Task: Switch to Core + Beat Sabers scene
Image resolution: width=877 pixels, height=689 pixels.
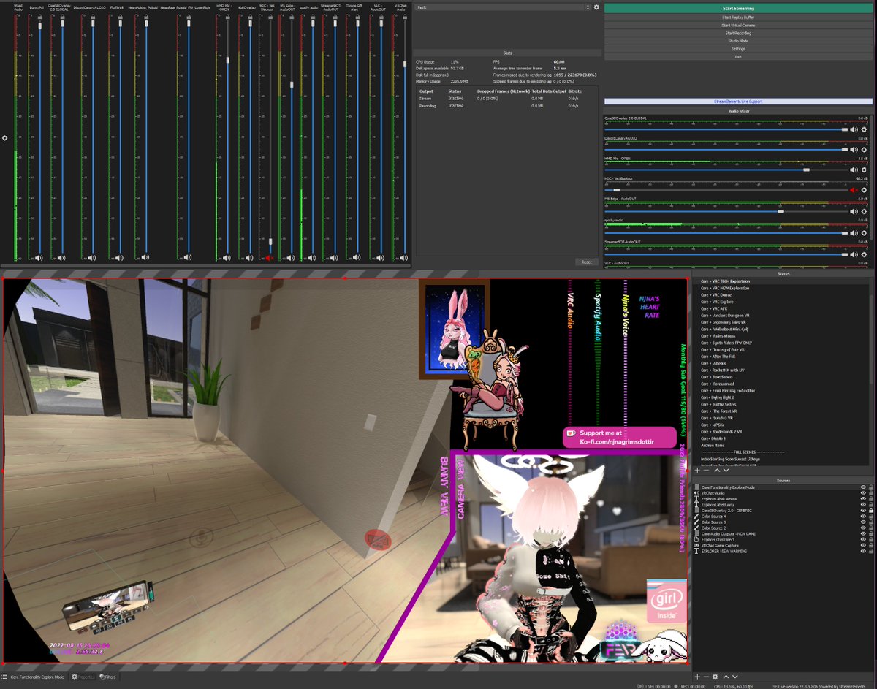Action: [x=717, y=377]
